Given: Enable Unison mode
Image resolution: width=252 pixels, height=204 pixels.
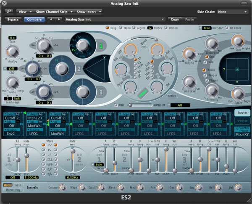Looking at the screenshot, I should [166, 28].
